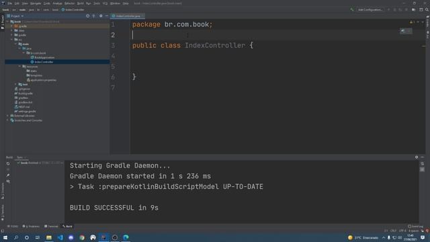Open the Edit menu
Image resolution: width=430 pixels, height=242 pixels.
[17, 3]
